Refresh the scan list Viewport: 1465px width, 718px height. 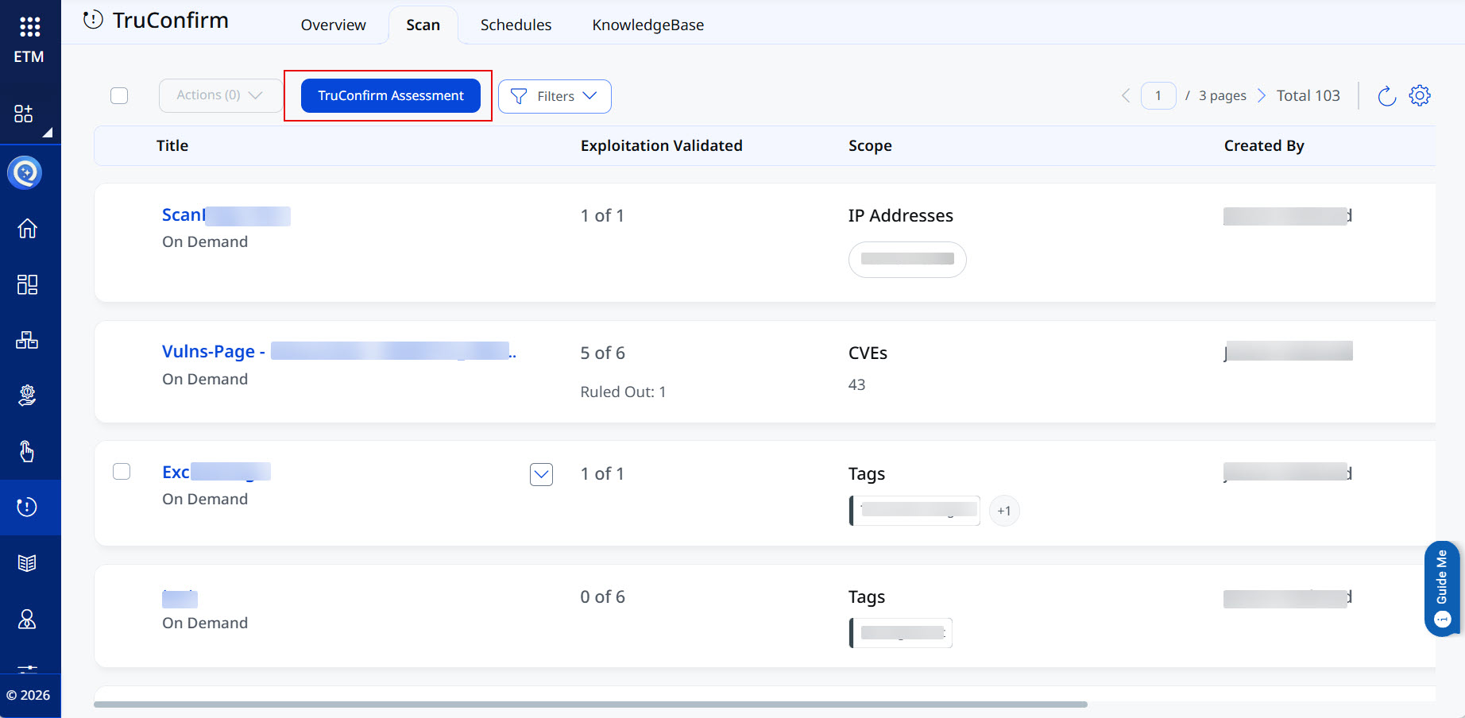click(x=1386, y=96)
